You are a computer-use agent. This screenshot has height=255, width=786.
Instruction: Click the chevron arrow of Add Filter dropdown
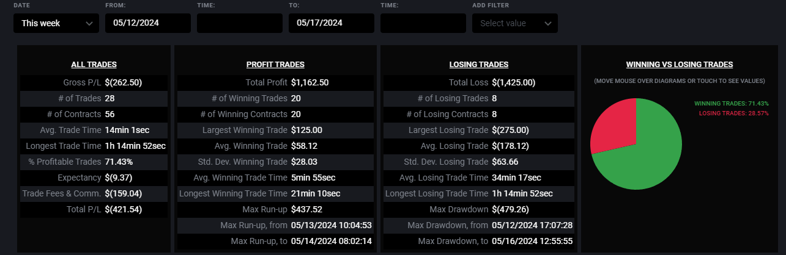coord(547,23)
